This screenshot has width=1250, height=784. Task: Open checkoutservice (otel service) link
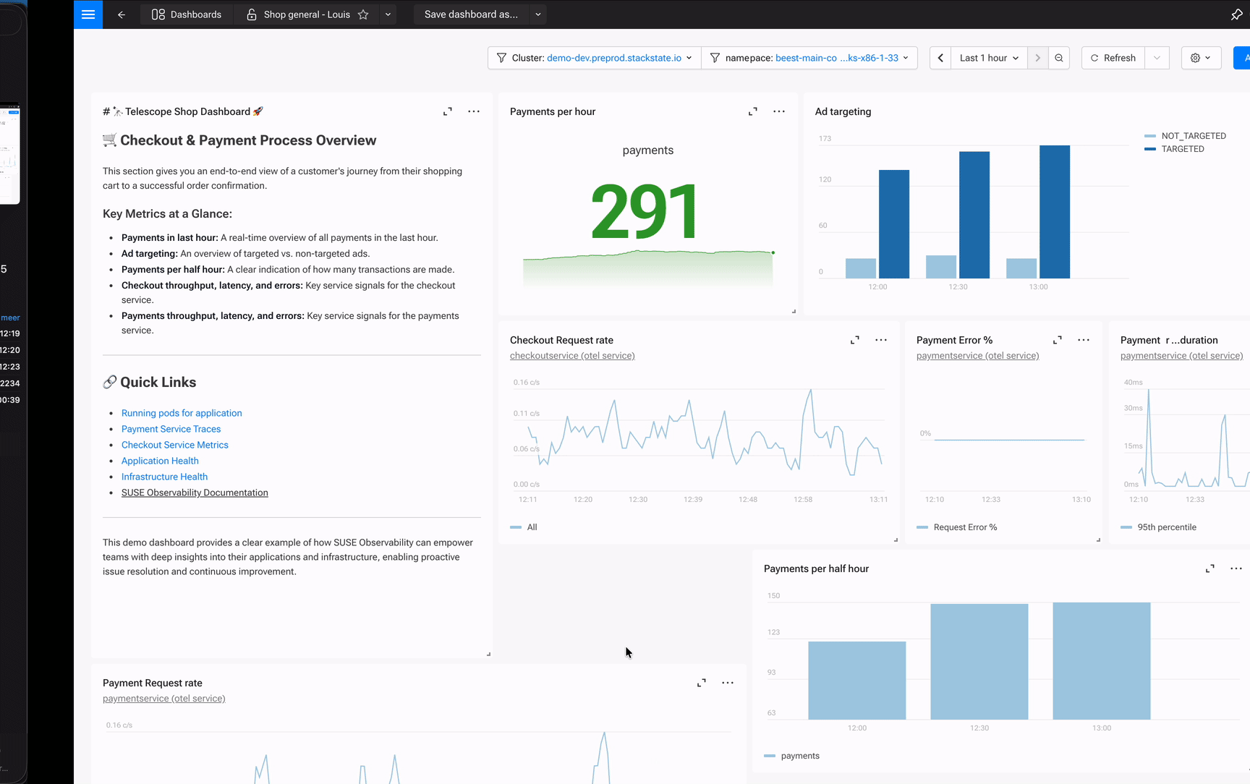(x=571, y=355)
